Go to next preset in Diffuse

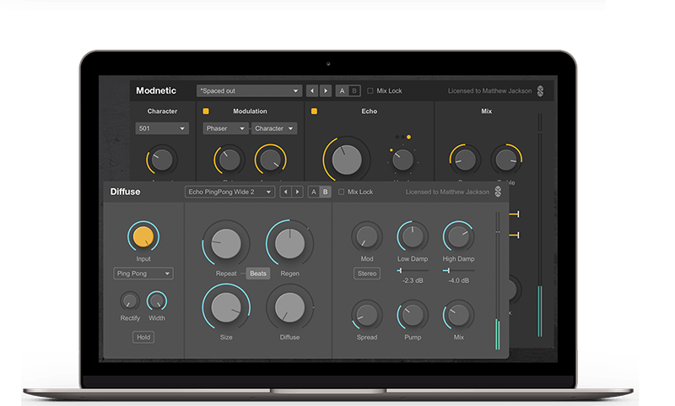[x=298, y=192]
